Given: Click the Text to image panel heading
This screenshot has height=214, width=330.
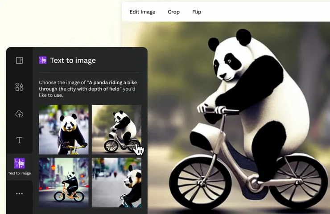Looking at the screenshot, I should tap(73, 60).
